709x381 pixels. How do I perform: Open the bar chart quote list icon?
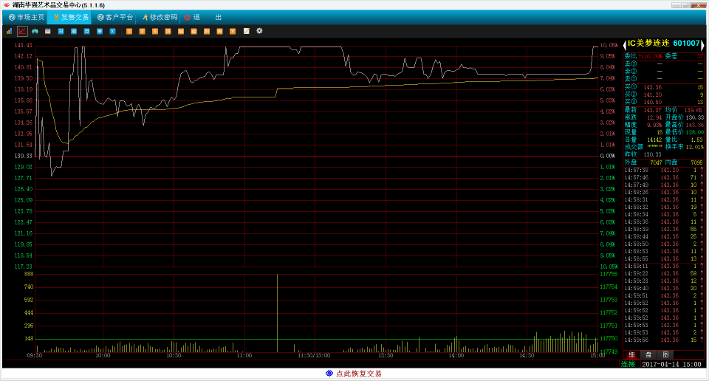[9, 31]
